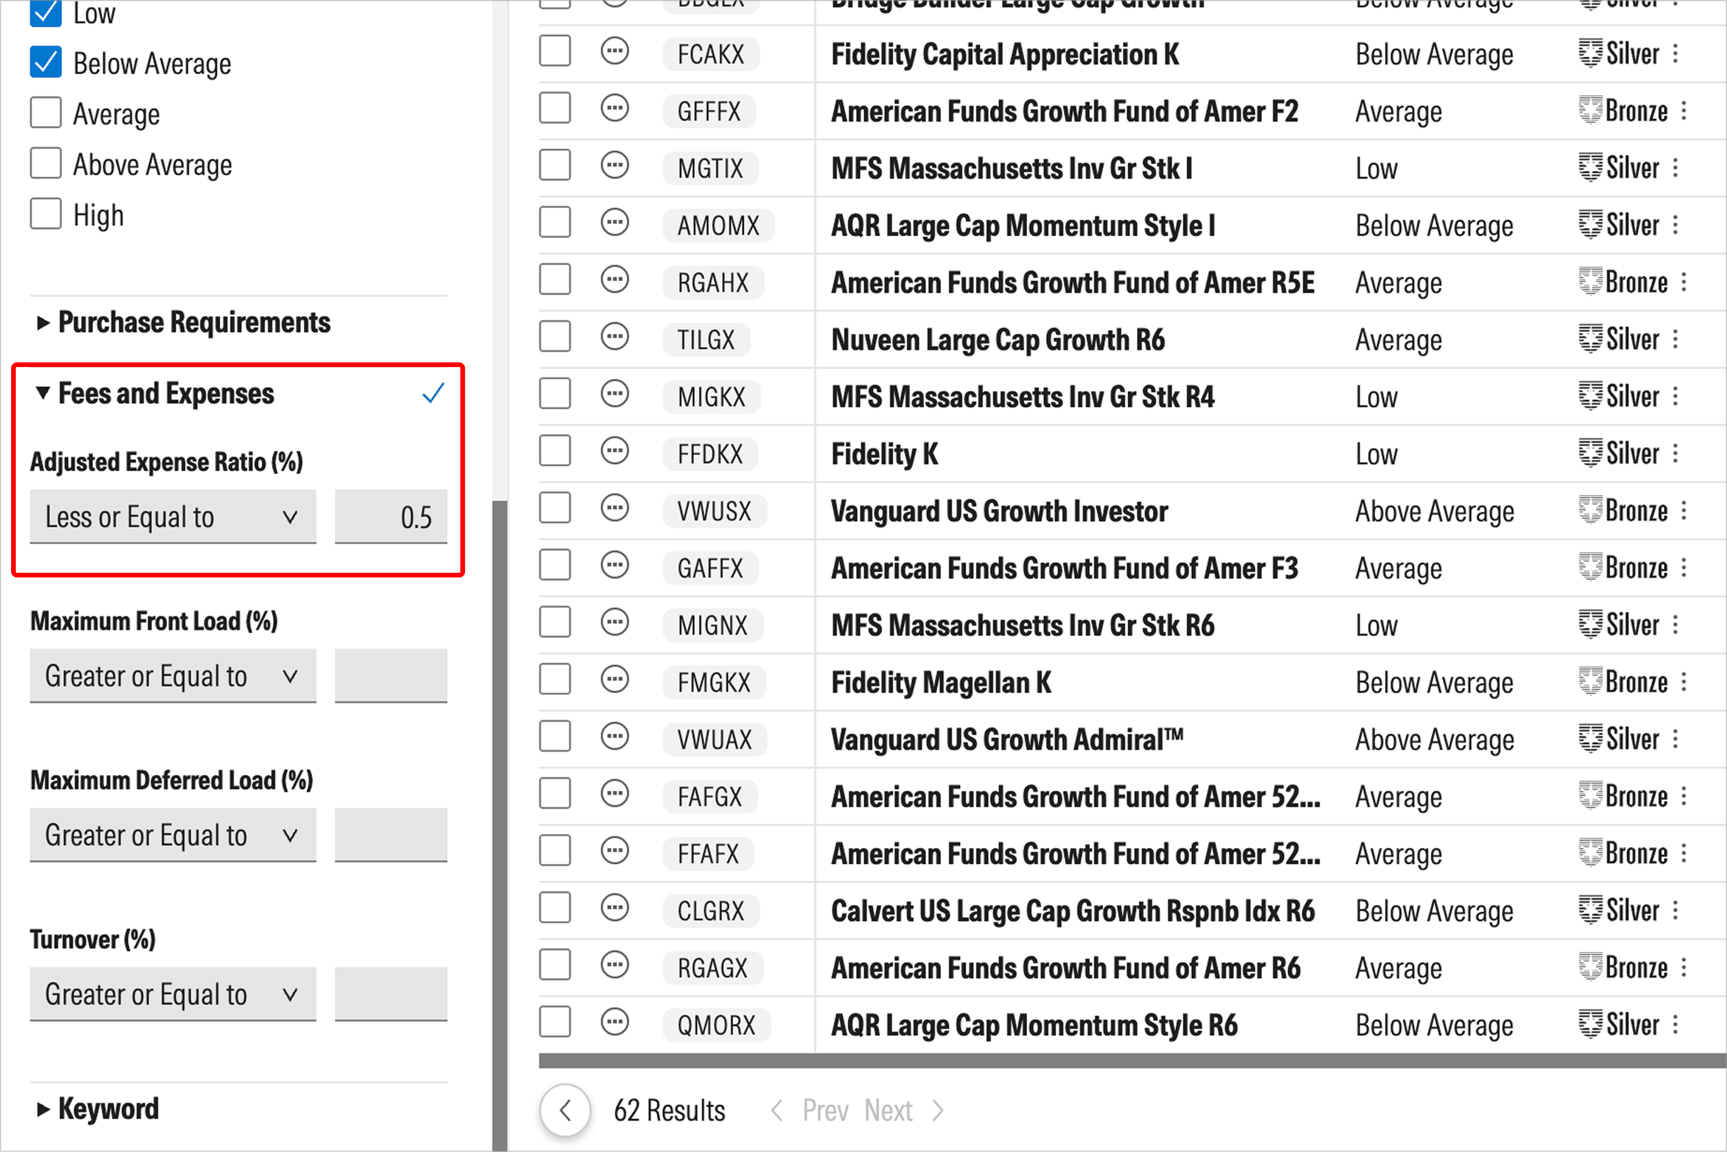Open Vanguard US Growth Investor fund link
The height and width of the screenshot is (1152, 1727).
(x=1000, y=511)
